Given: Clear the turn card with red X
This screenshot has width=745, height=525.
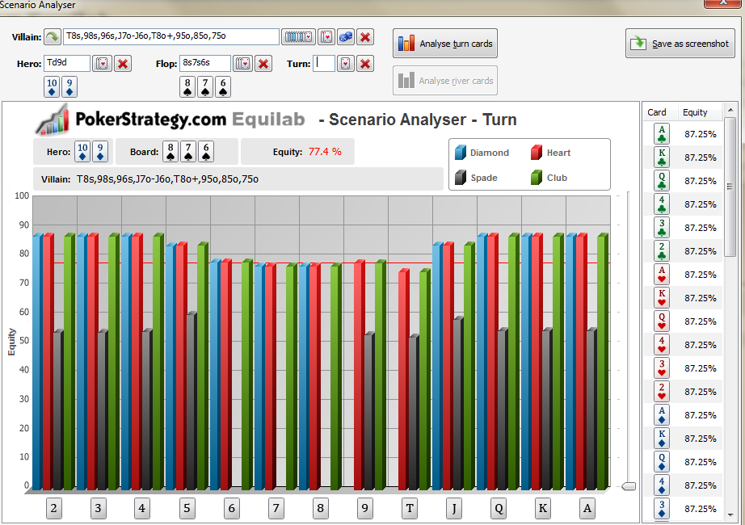Looking at the screenshot, I should pos(365,64).
